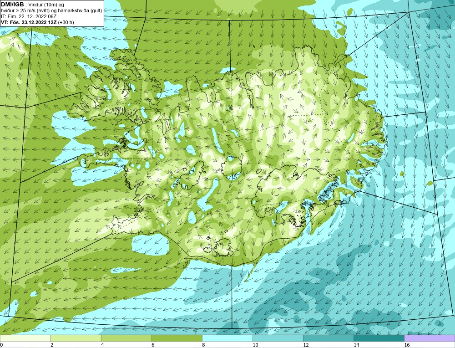
Task: Click the DMI/IGB title text
Action: 12,5
